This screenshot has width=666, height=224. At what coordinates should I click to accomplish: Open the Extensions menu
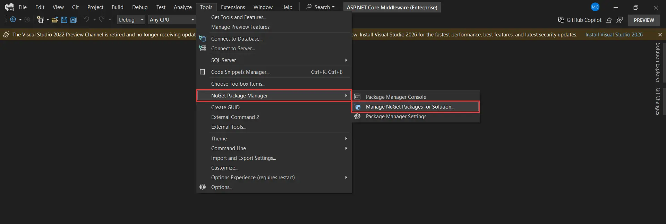point(233,7)
